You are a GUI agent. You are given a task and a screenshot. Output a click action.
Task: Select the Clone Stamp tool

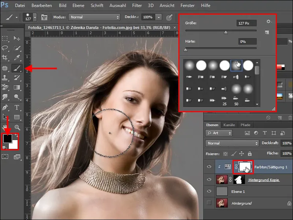[5, 77]
